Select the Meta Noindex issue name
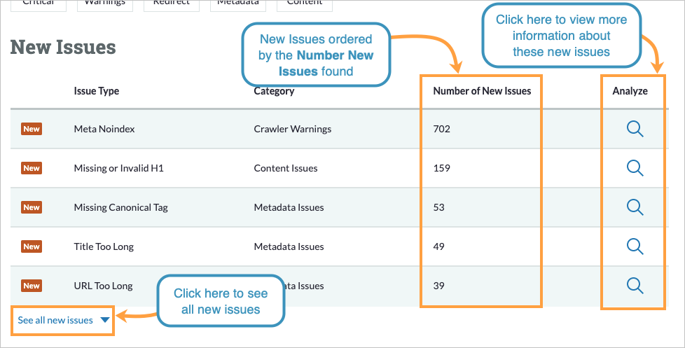The height and width of the screenshot is (348, 685). point(104,129)
